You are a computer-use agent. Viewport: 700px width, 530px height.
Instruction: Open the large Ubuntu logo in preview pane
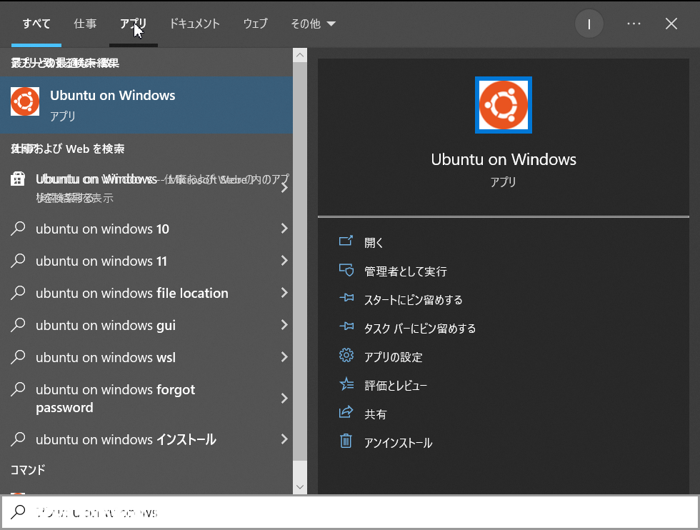504,105
